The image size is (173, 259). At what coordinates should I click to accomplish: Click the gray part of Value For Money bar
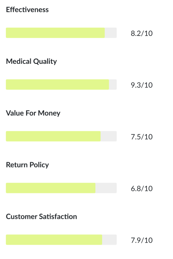pyautogui.click(x=109, y=136)
